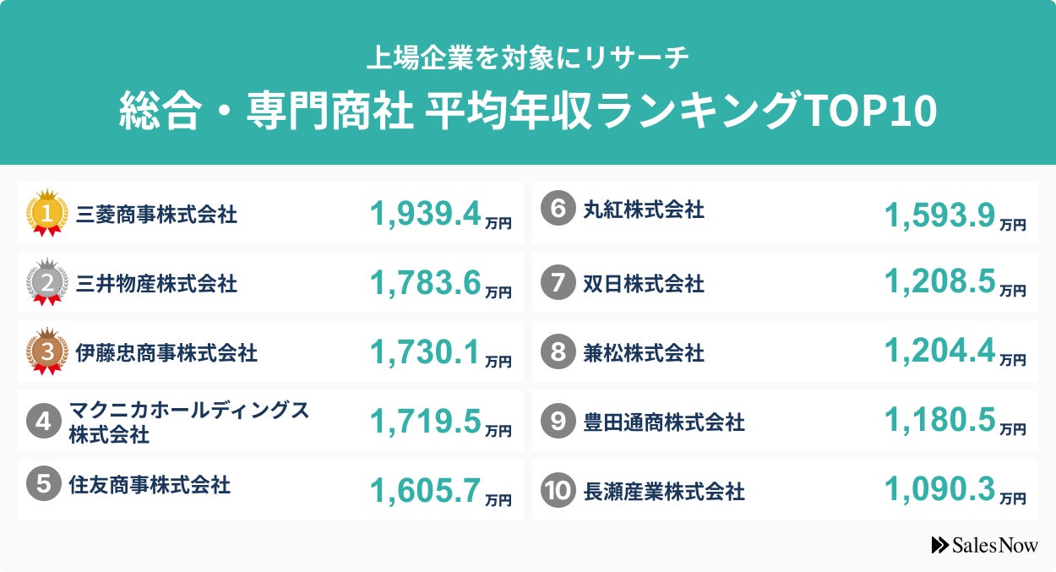The image size is (1056, 572).
Task: Click the gray number 8 rank badge
Action: coord(558,351)
